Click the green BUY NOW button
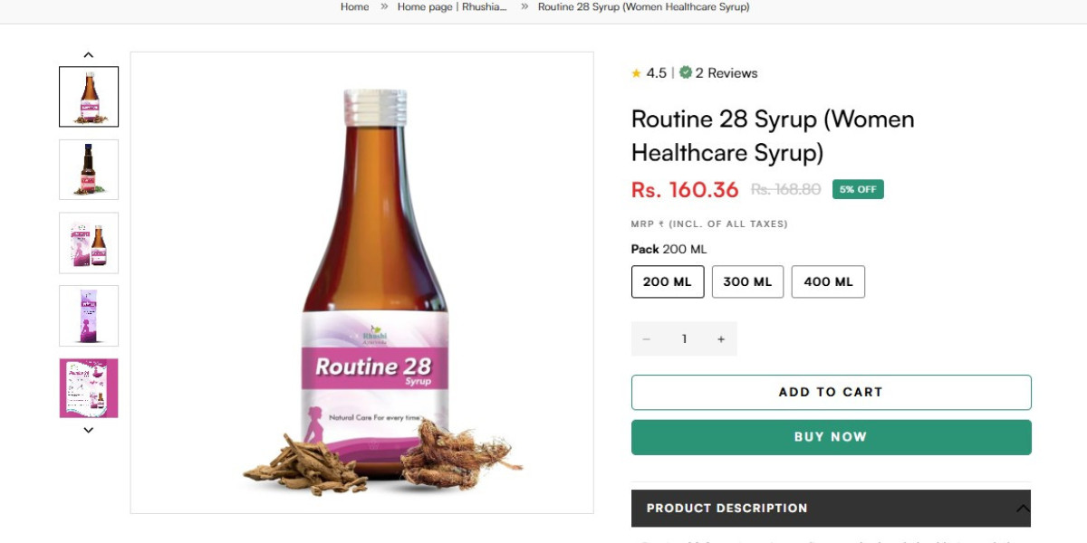Image resolution: width=1087 pixels, height=543 pixels. coord(831,436)
